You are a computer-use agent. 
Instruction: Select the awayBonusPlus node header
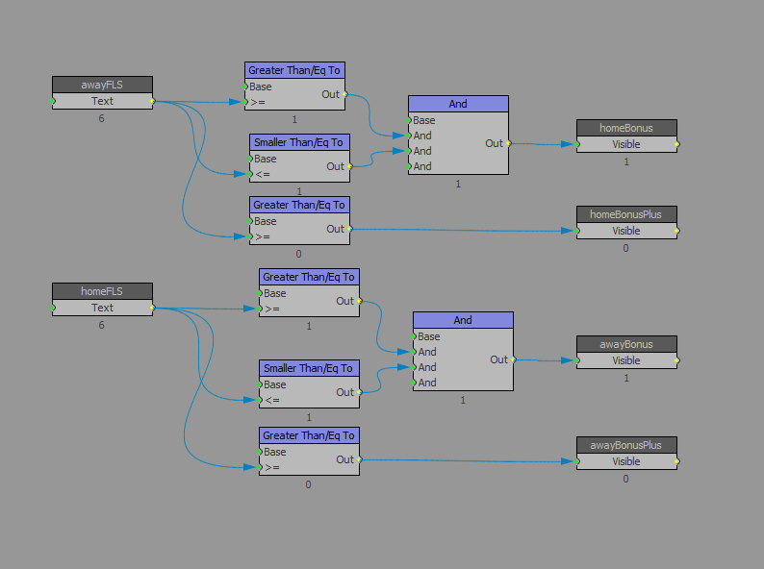tap(626, 445)
